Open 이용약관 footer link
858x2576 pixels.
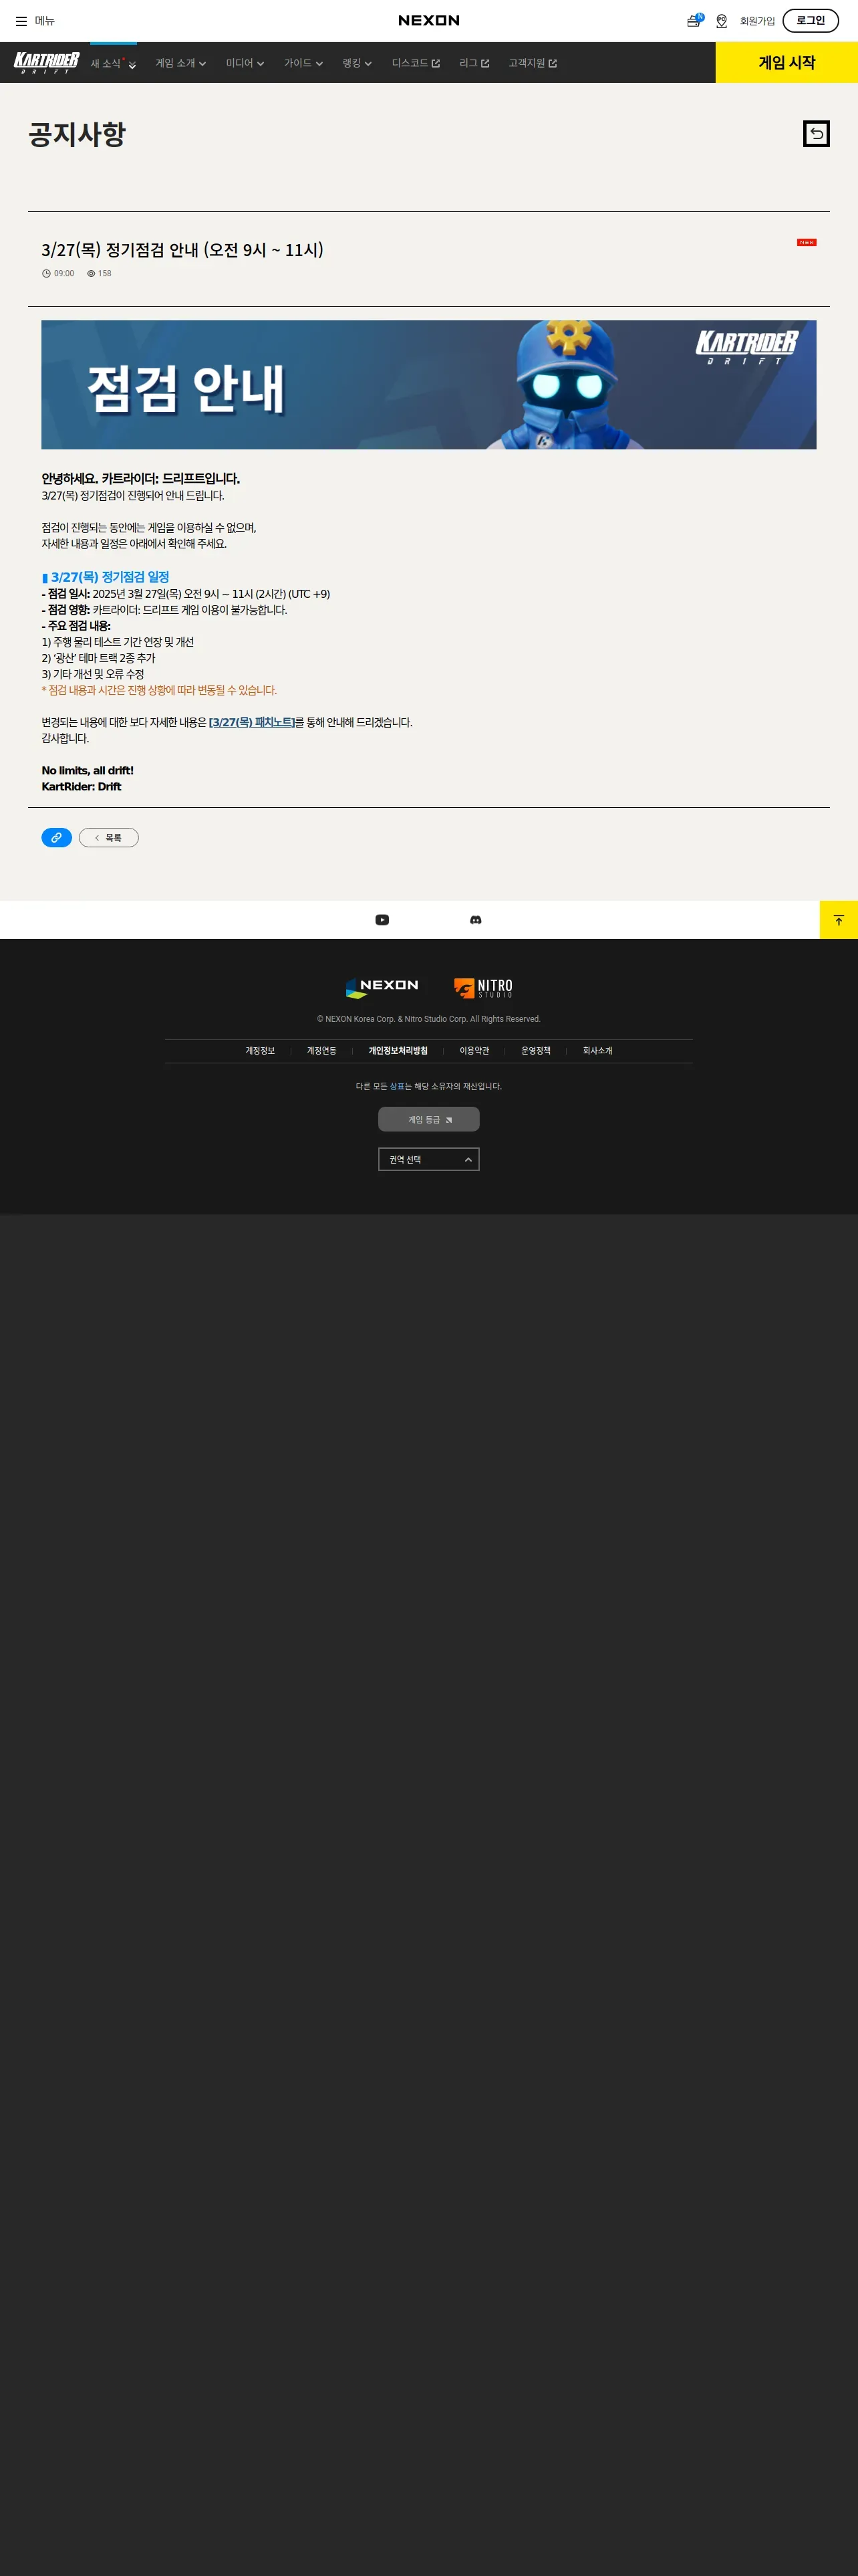(474, 1051)
